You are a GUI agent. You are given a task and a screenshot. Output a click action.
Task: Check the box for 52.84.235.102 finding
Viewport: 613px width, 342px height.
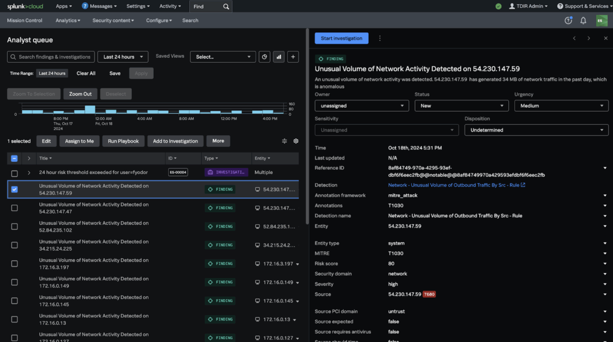click(x=14, y=227)
